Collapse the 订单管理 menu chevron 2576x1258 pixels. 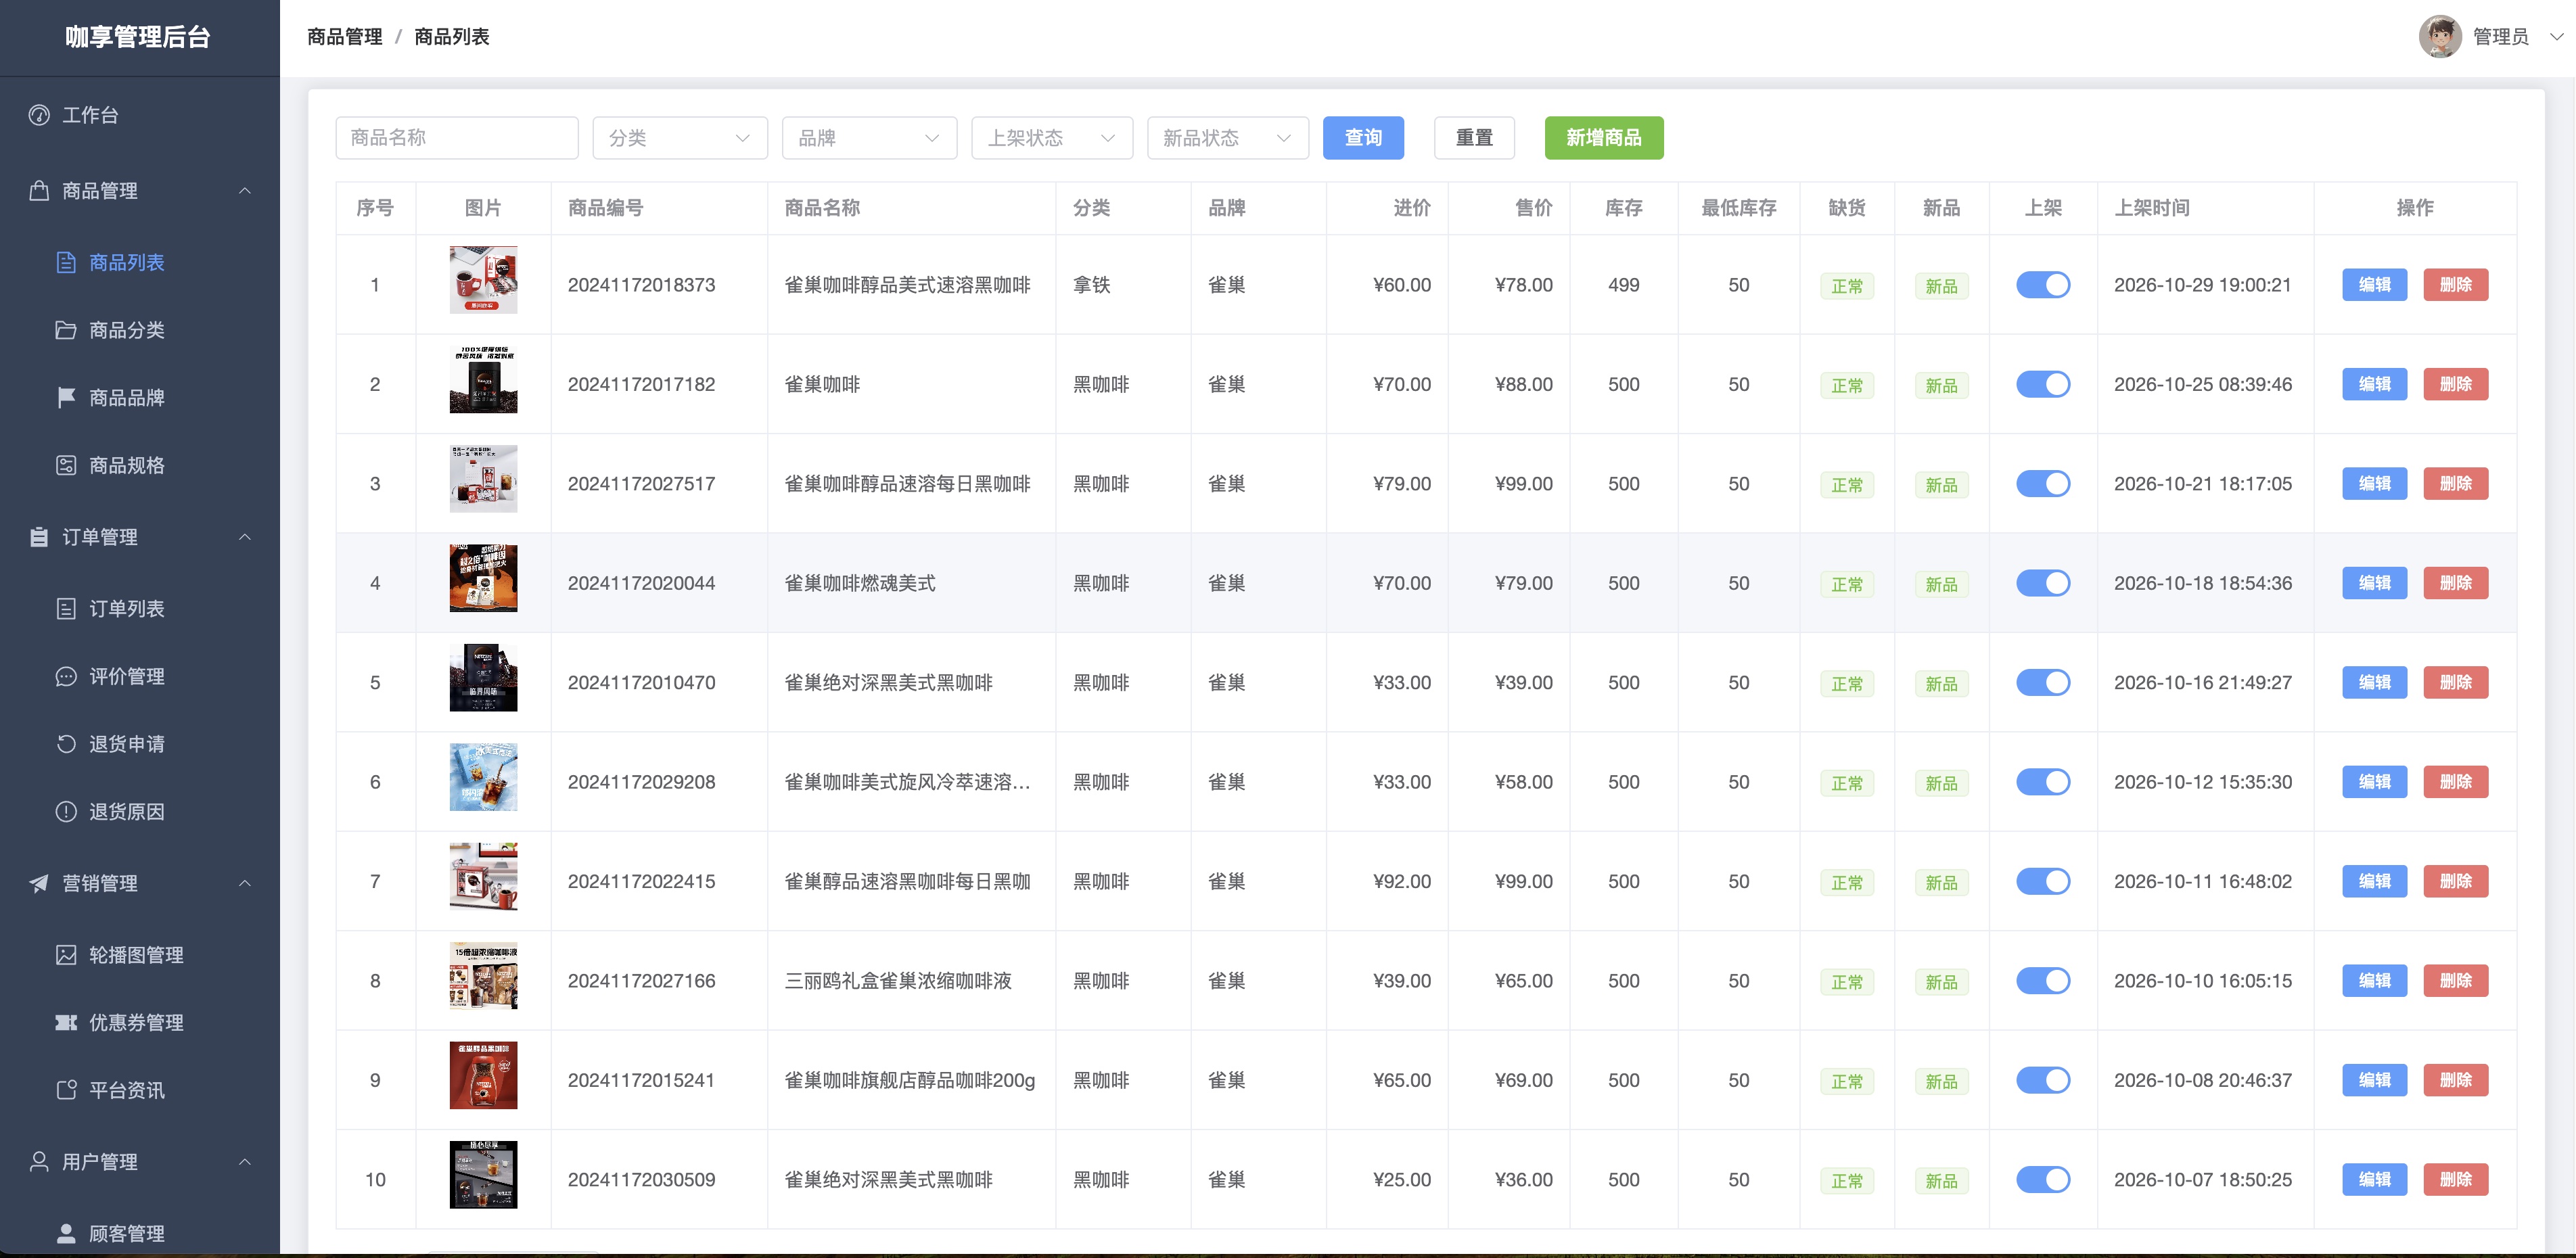coord(245,537)
